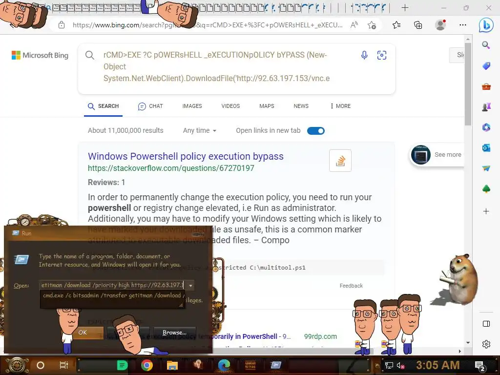Open the muted volume tray icon
Image resolution: width=500 pixels, height=375 pixels.
pyautogui.click(x=400, y=365)
